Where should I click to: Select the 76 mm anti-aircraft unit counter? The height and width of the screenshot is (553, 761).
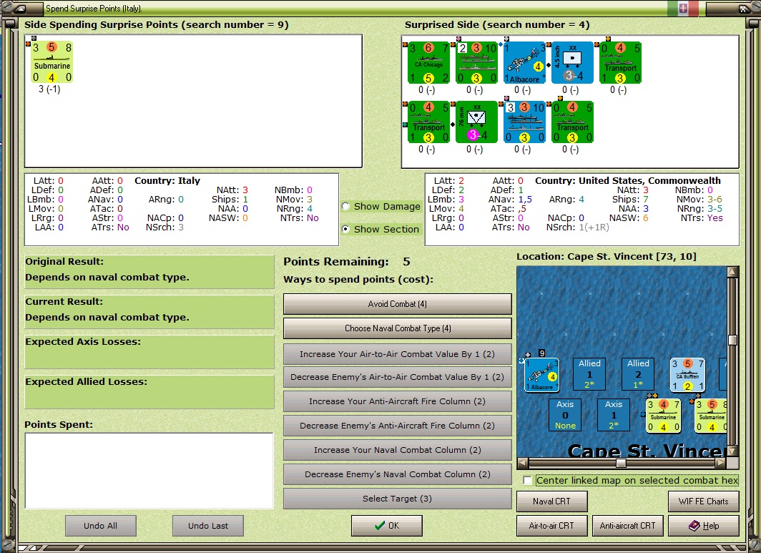tap(476, 122)
